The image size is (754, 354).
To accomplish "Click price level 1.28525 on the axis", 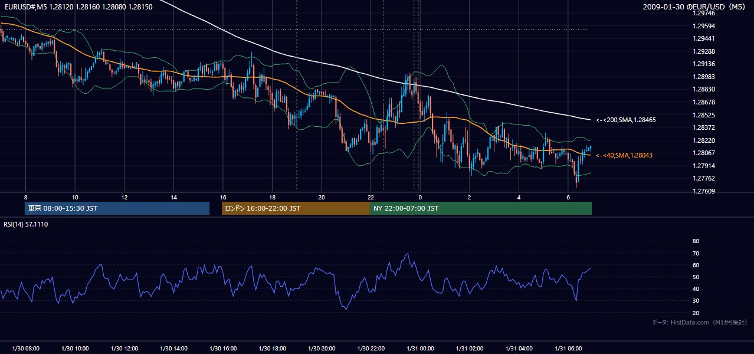I will tap(704, 115).
